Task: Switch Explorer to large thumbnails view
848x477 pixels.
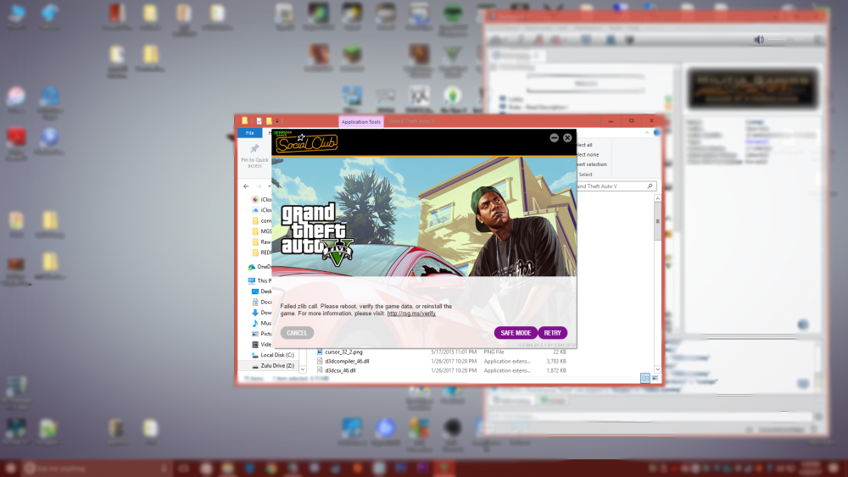Action: tap(655, 378)
